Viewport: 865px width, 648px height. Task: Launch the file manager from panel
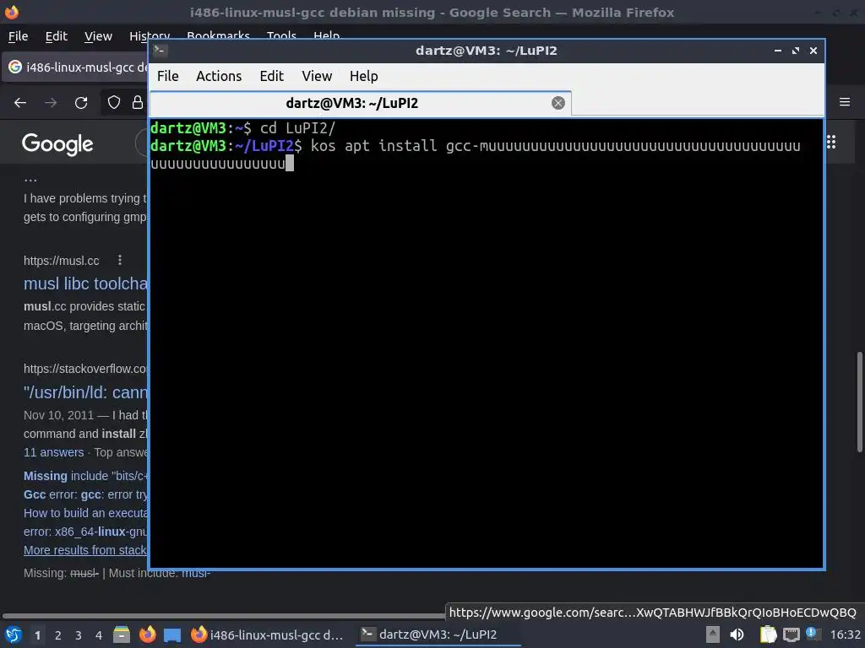point(122,634)
